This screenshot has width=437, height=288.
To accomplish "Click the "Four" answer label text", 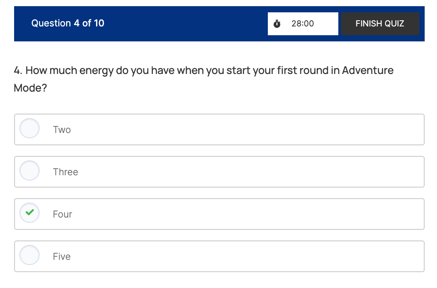I will pos(62,214).
